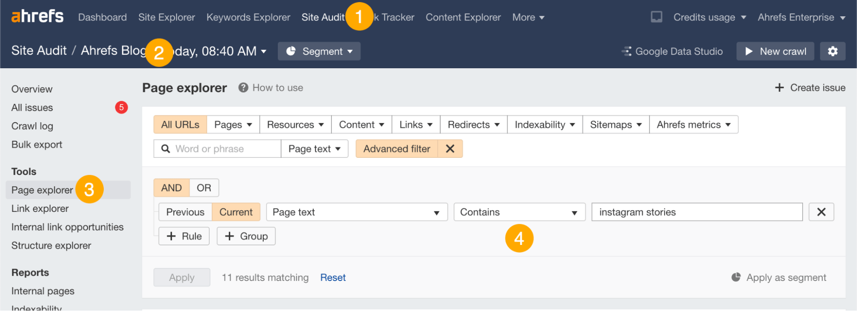857x311 pixels.
Task: Open Keywords Explorer
Action: (x=248, y=17)
